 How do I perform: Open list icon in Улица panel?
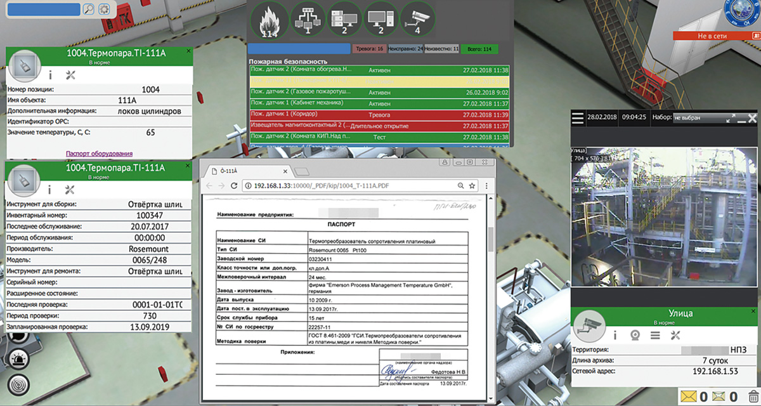(x=654, y=334)
